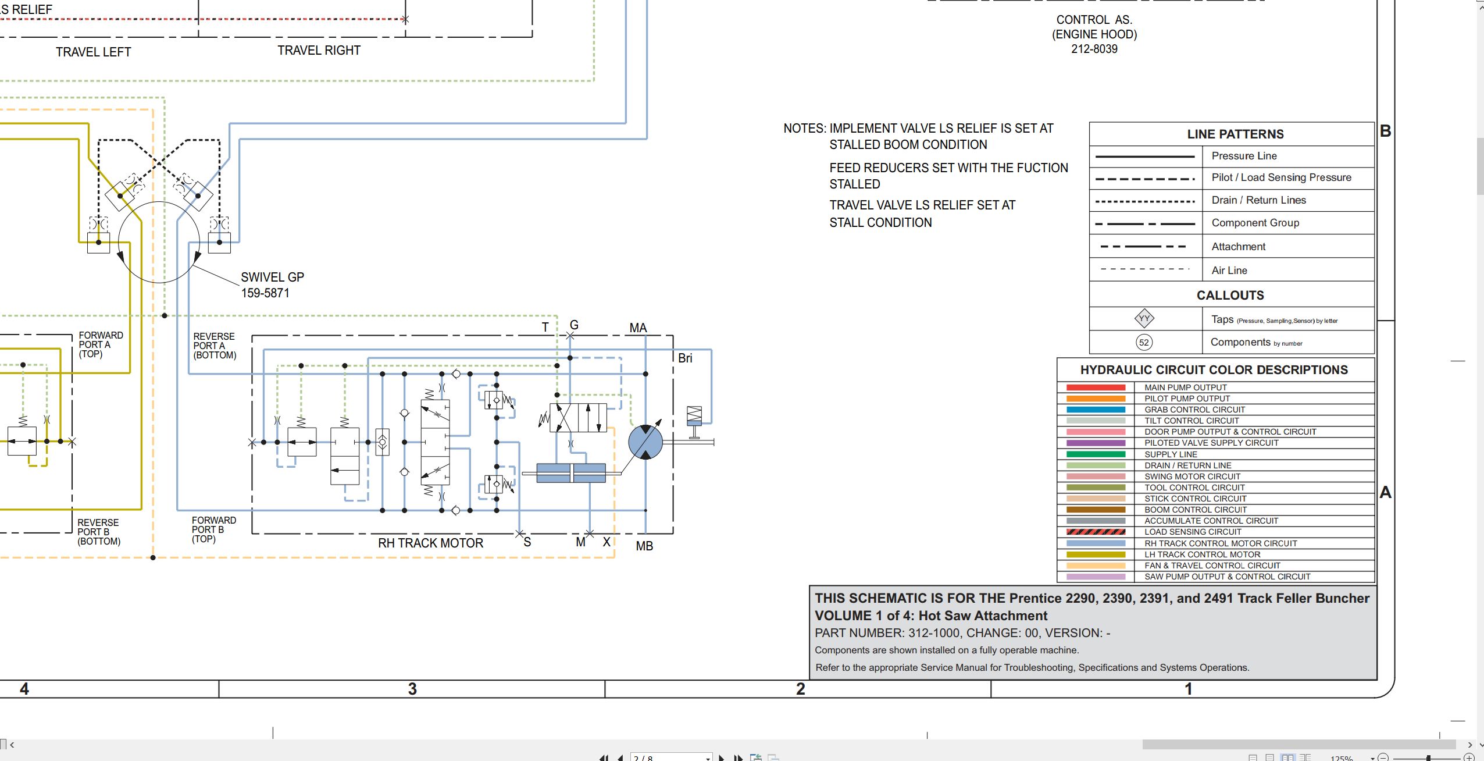Click the 'Drain / Return Lines' legend entry
The image size is (1484, 761).
[1258, 200]
